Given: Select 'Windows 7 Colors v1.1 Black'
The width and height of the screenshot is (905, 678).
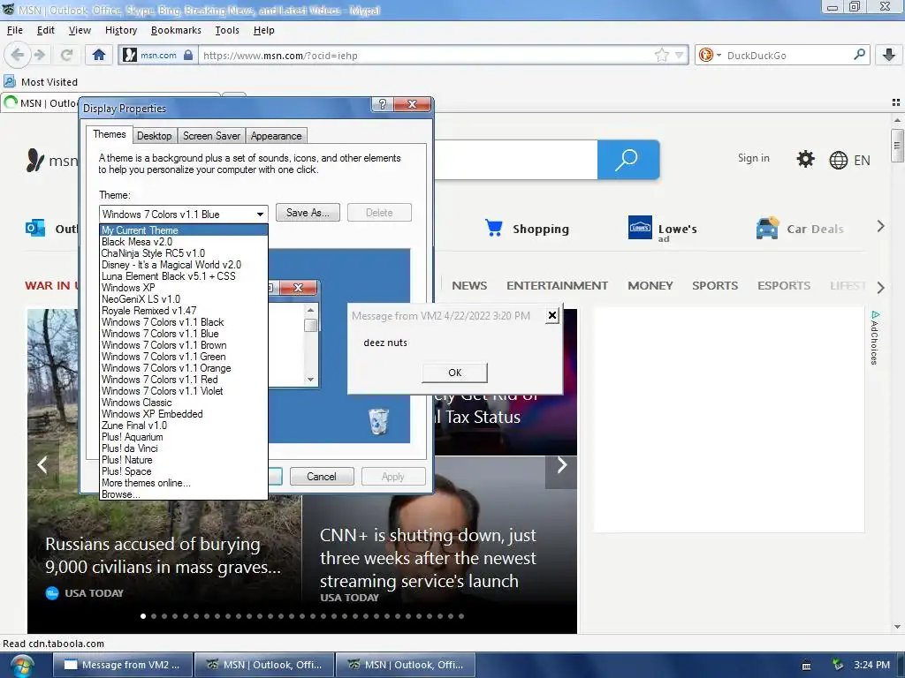Looking at the screenshot, I should point(184,322).
